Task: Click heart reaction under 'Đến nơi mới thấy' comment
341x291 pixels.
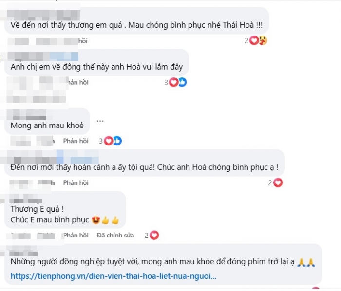Action: coord(278,182)
